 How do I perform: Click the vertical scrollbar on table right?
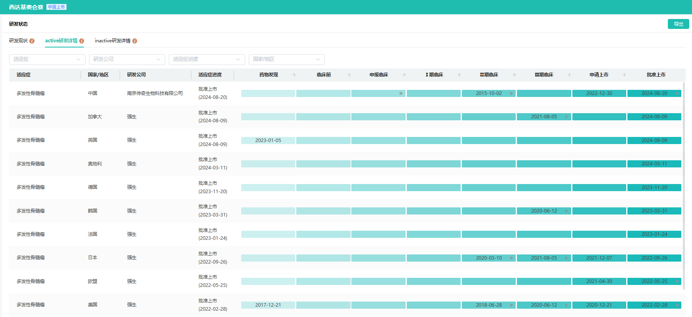point(684,186)
